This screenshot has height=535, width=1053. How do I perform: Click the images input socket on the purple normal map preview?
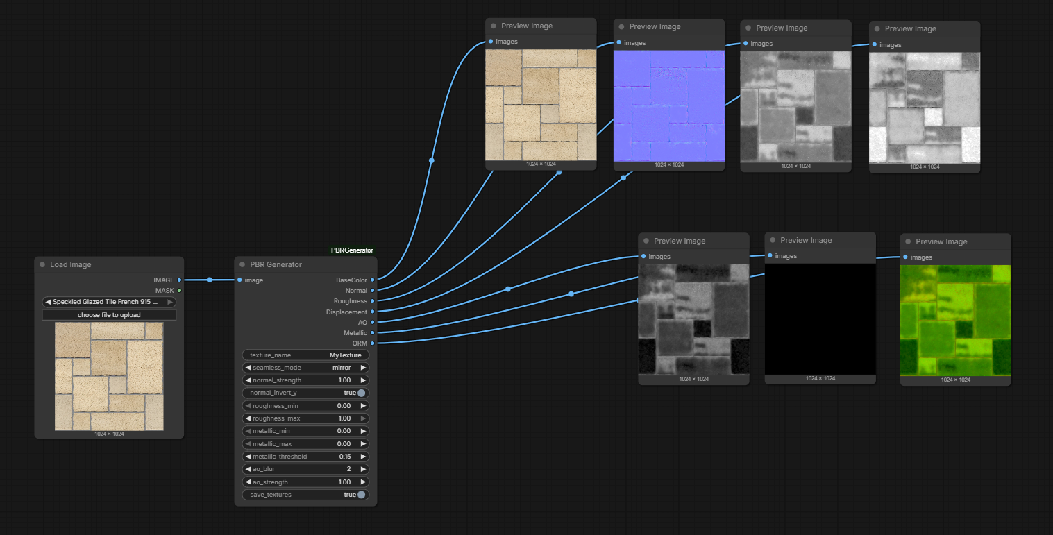point(618,42)
